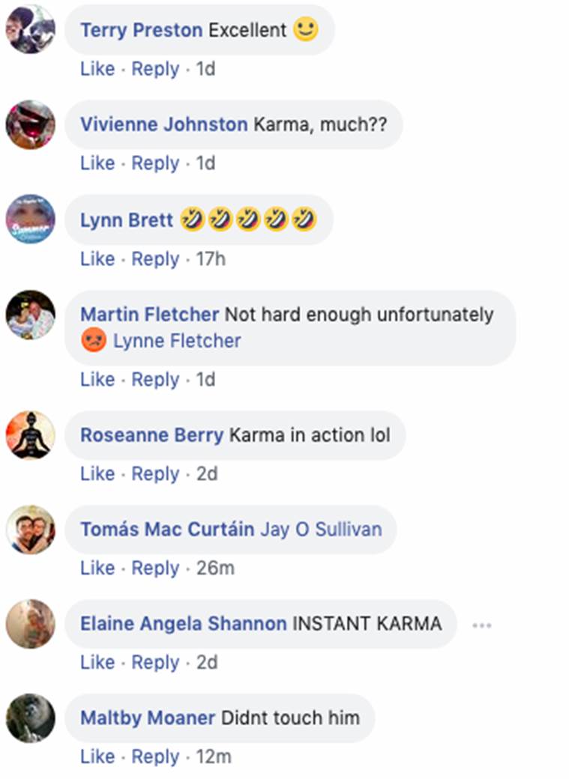The height and width of the screenshot is (779, 569).
Task: Open comment options via the ellipsis icon
Action: [x=483, y=623]
